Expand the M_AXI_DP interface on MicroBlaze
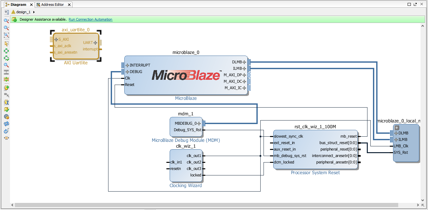 (x=244, y=75)
